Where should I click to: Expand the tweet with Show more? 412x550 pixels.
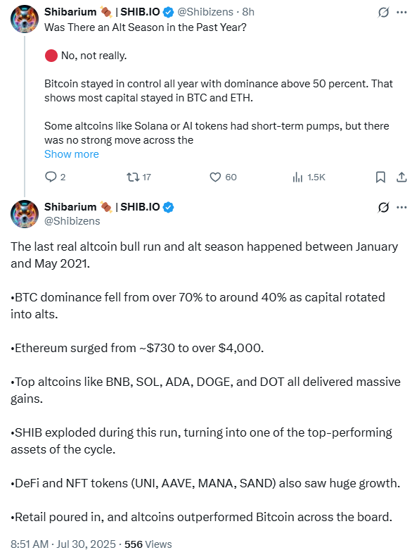(72, 154)
